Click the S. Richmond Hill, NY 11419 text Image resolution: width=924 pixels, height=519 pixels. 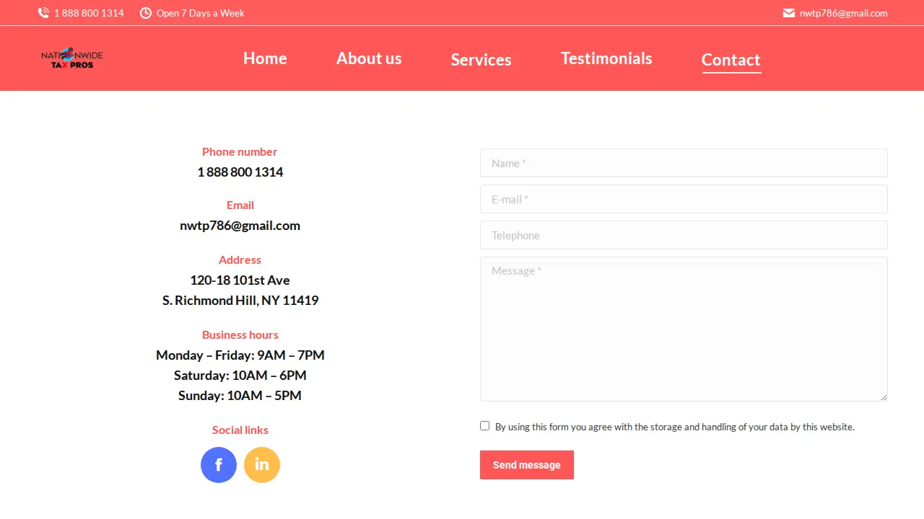coord(240,301)
